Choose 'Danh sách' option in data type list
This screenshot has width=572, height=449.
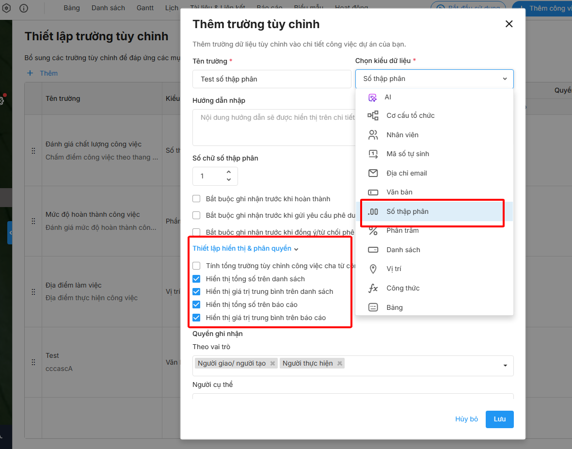point(403,250)
